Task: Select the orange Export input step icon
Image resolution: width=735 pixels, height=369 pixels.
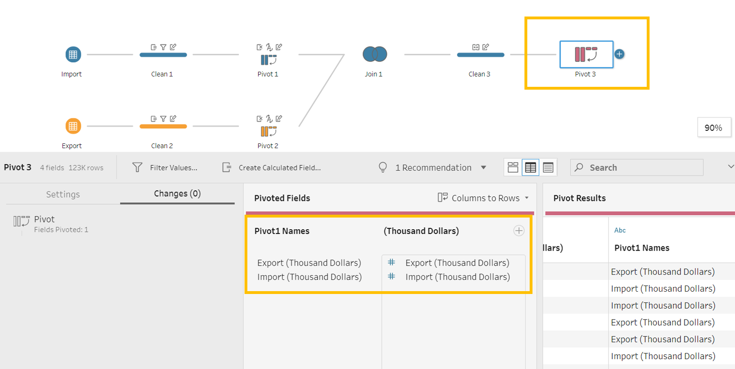Action: pyautogui.click(x=73, y=126)
